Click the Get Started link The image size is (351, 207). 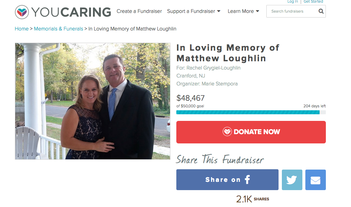[313, 2]
